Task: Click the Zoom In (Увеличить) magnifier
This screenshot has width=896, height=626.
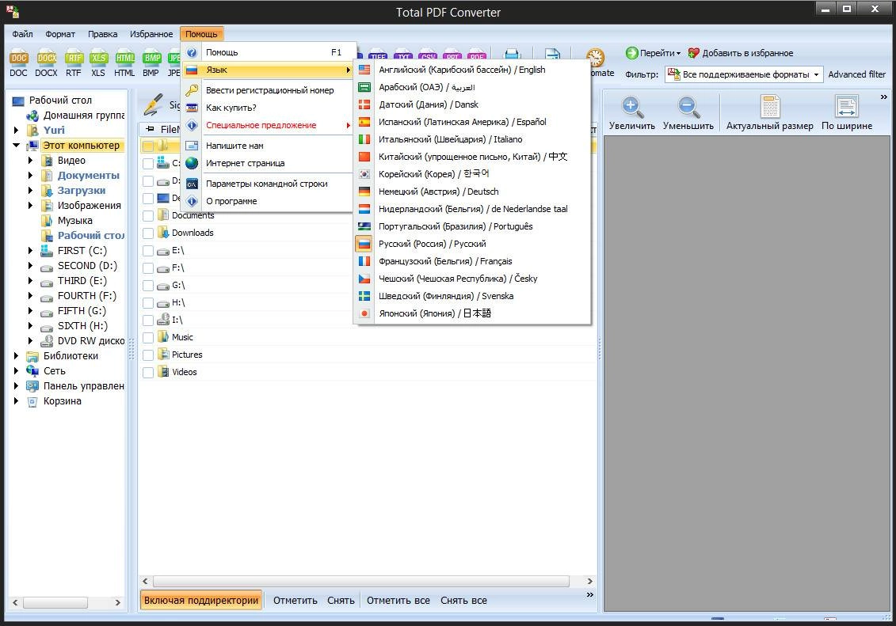Action: (631, 107)
